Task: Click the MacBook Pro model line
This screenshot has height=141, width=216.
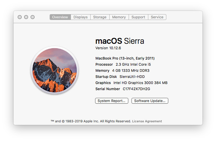Action: click(125, 58)
